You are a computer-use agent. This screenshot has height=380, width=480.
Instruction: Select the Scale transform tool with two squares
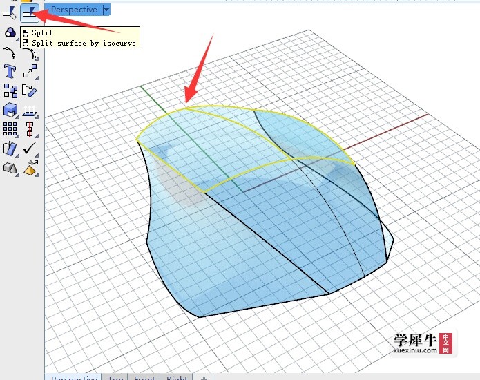(x=30, y=71)
